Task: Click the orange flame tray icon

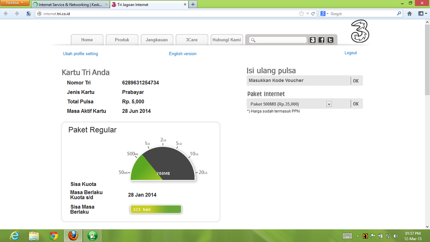Action: point(365,236)
